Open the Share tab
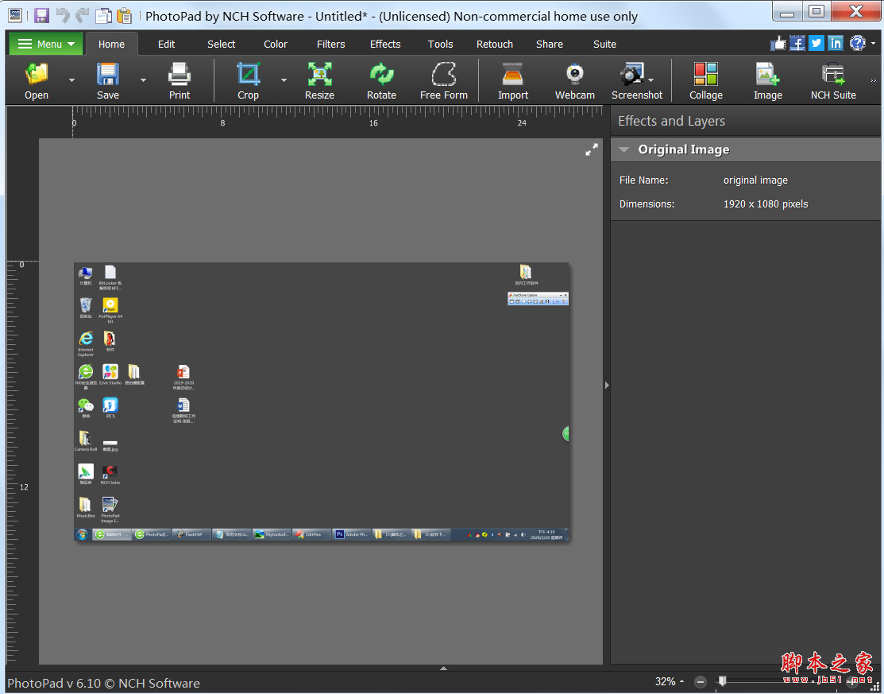 click(550, 44)
